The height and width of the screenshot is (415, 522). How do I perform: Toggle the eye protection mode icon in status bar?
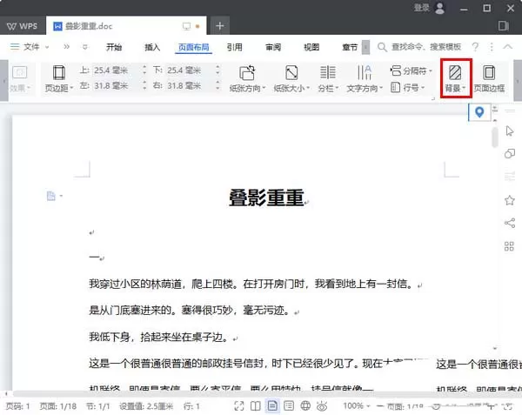(322, 406)
